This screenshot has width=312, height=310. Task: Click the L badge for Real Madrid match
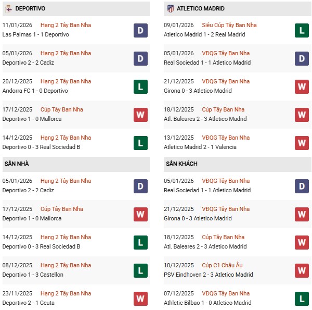pyautogui.click(x=302, y=30)
